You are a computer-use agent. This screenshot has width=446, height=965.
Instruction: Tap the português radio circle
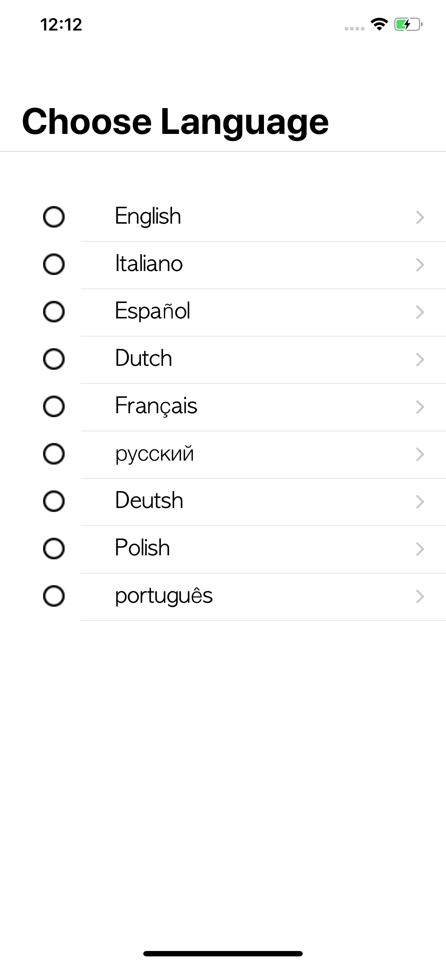click(54, 596)
